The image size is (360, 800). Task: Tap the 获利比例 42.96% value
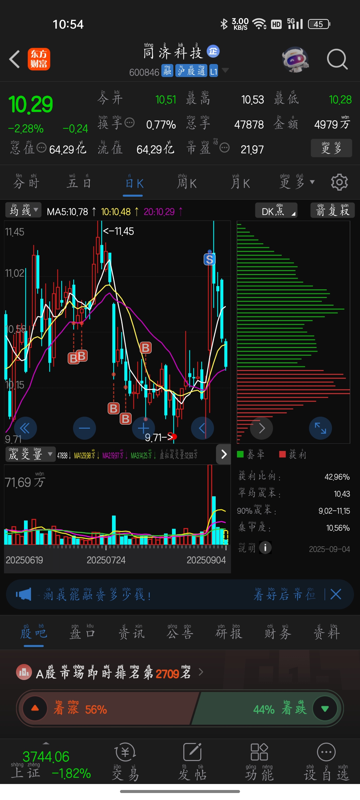point(337,477)
